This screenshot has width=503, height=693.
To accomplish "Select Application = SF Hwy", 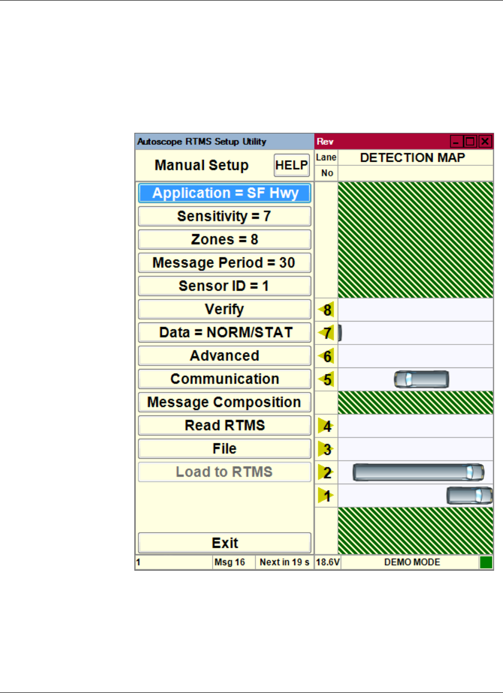I will [x=225, y=193].
